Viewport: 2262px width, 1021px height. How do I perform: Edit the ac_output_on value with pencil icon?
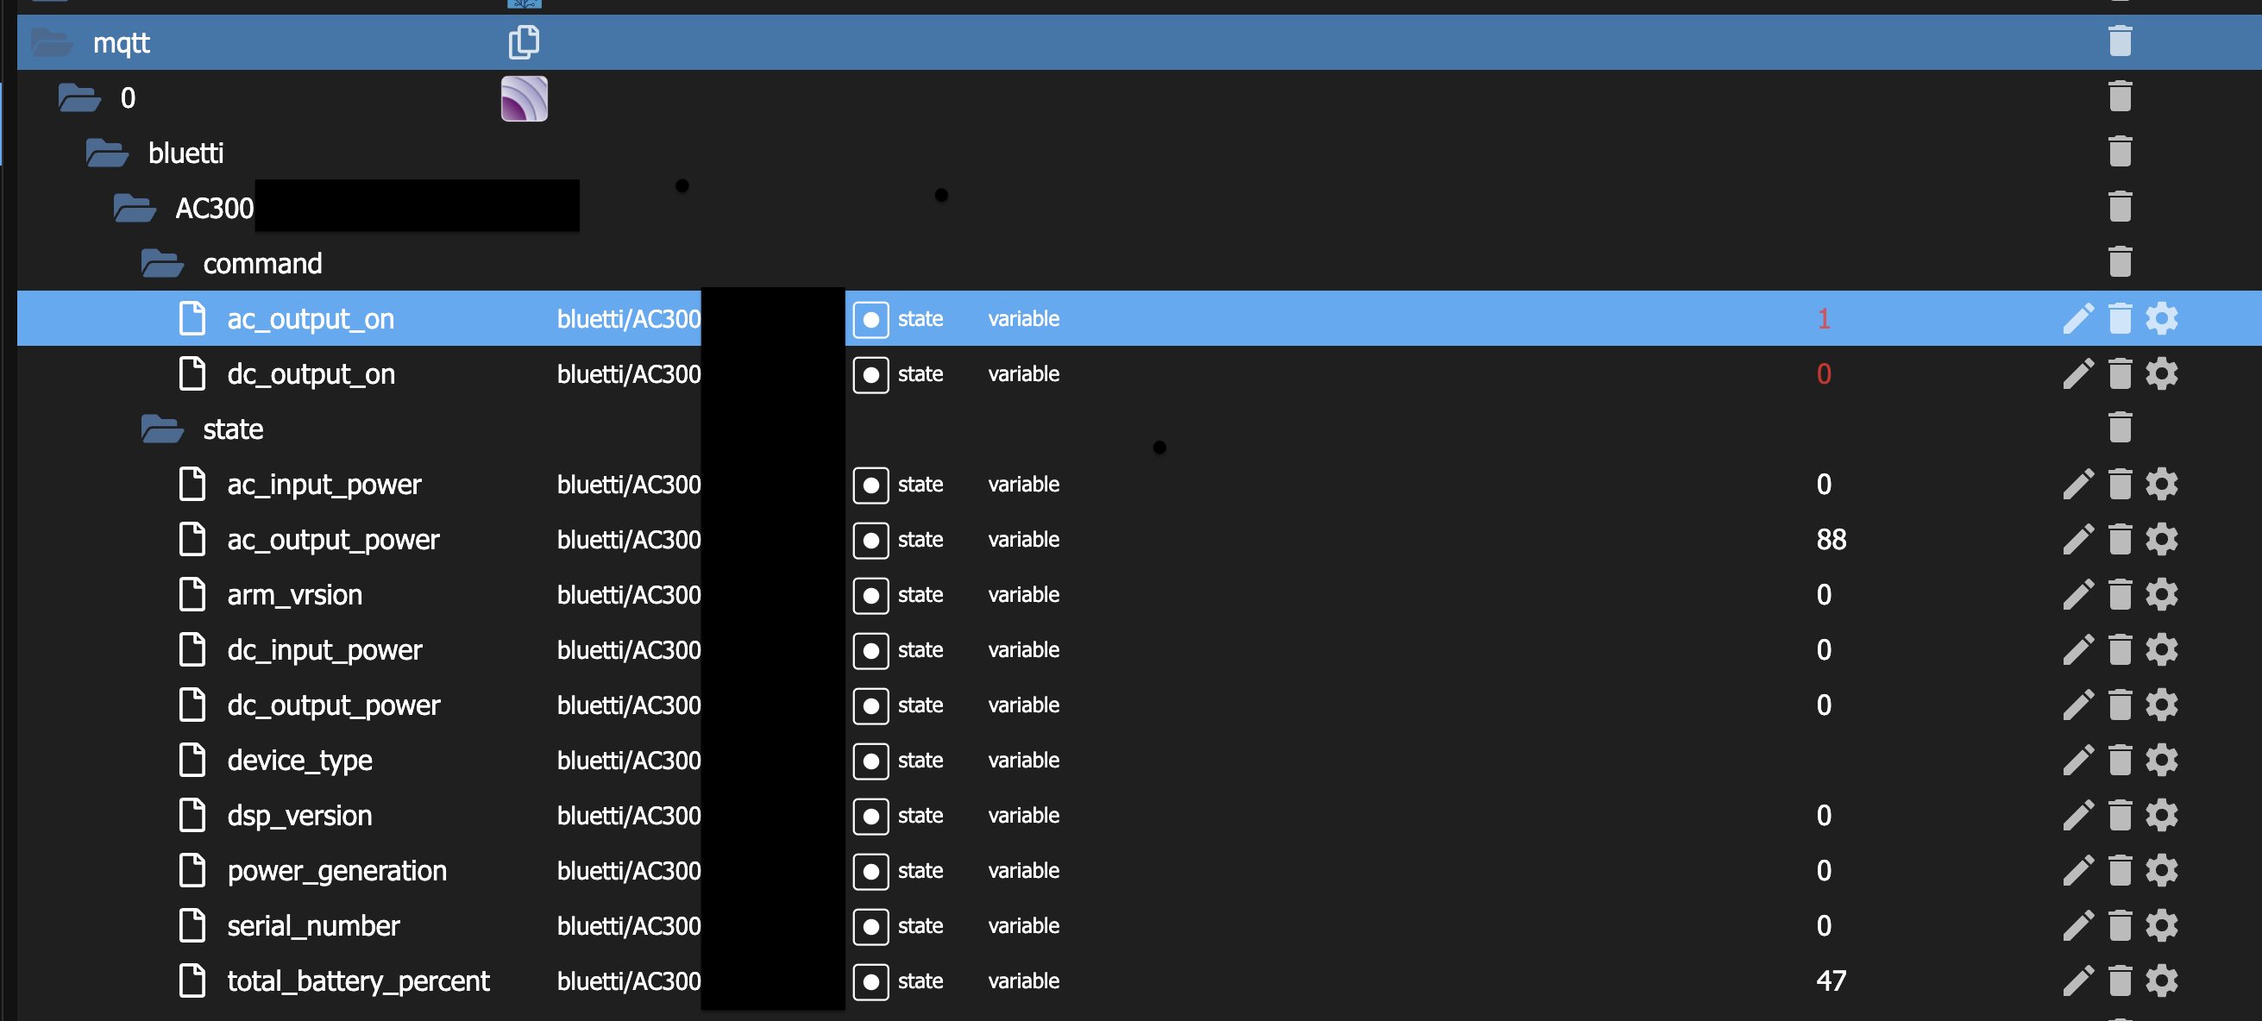(2077, 319)
